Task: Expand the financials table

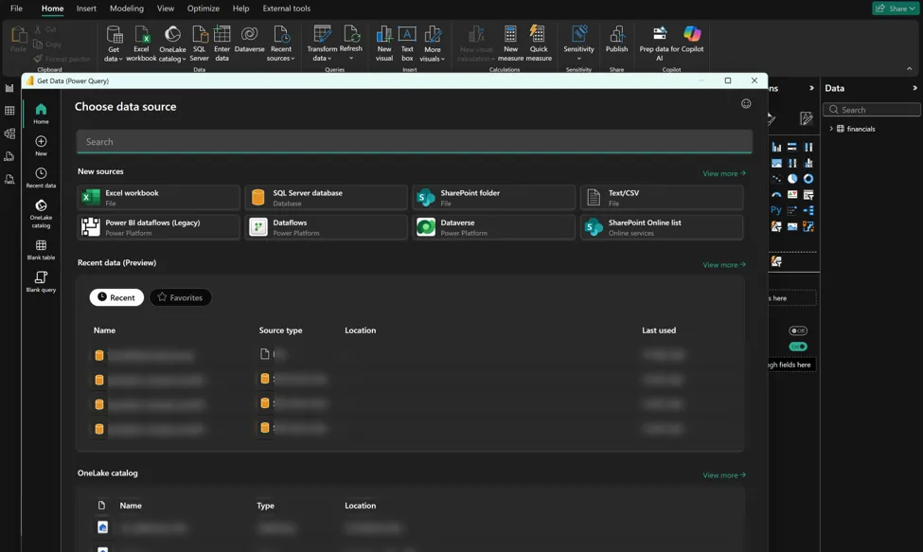Action: point(831,128)
